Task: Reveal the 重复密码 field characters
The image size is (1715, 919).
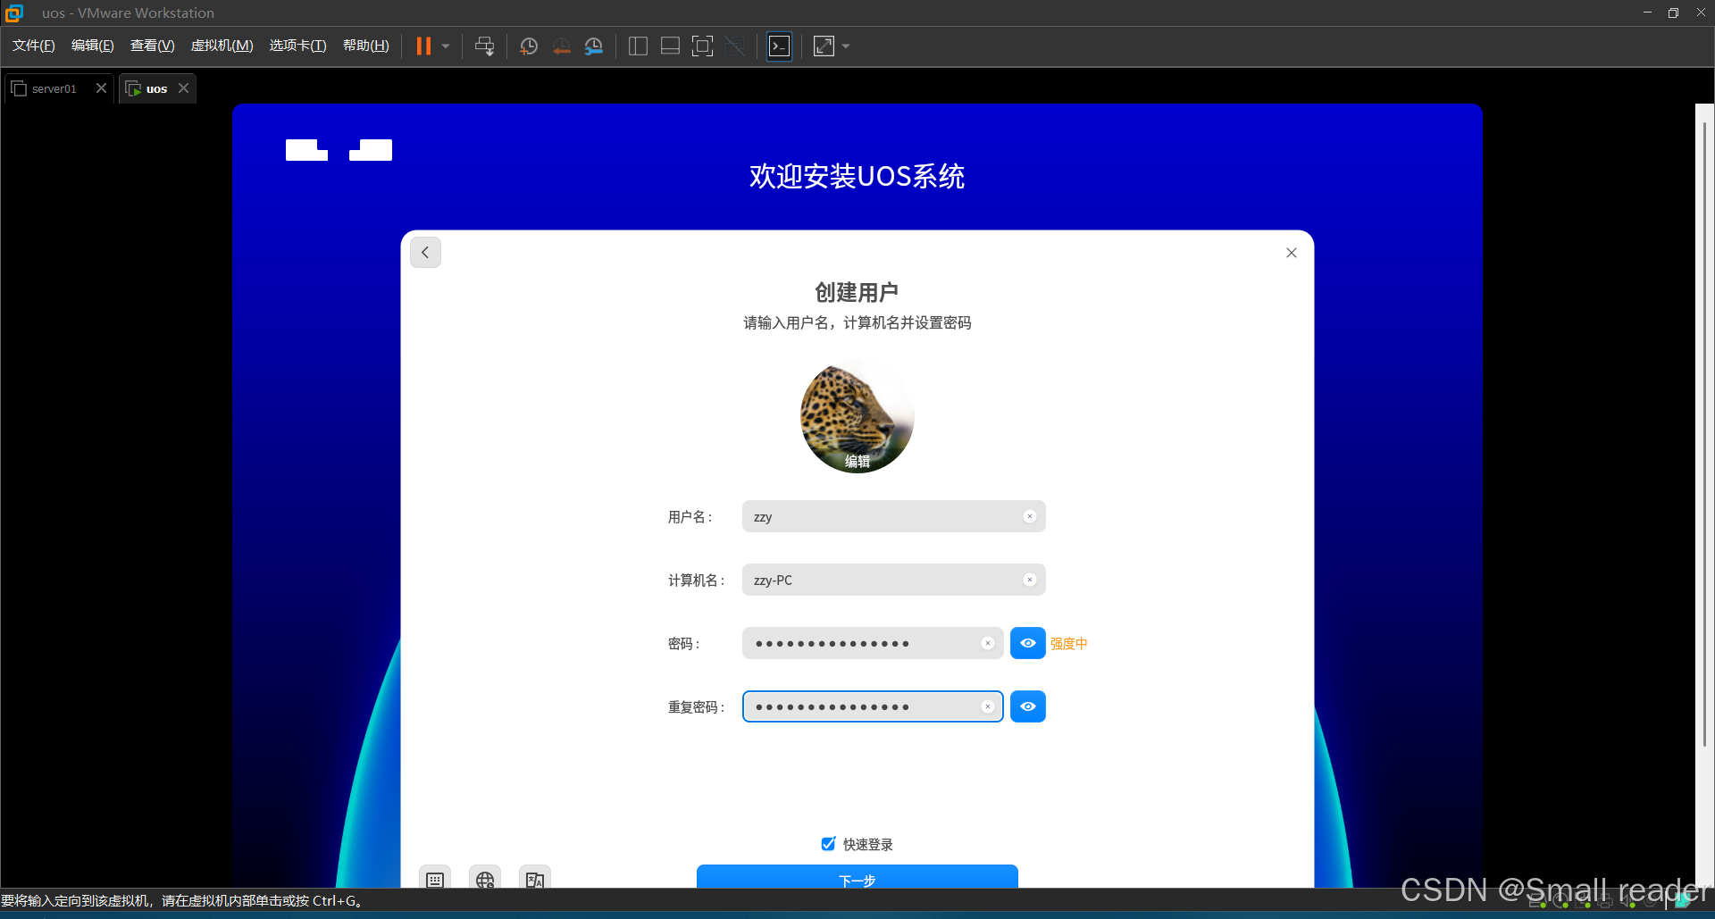Action: coord(1028,706)
